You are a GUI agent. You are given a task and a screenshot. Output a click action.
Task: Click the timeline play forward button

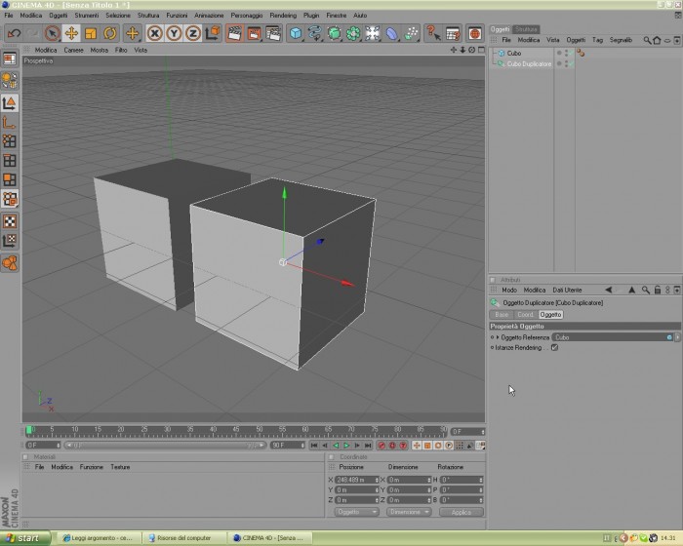click(346, 446)
